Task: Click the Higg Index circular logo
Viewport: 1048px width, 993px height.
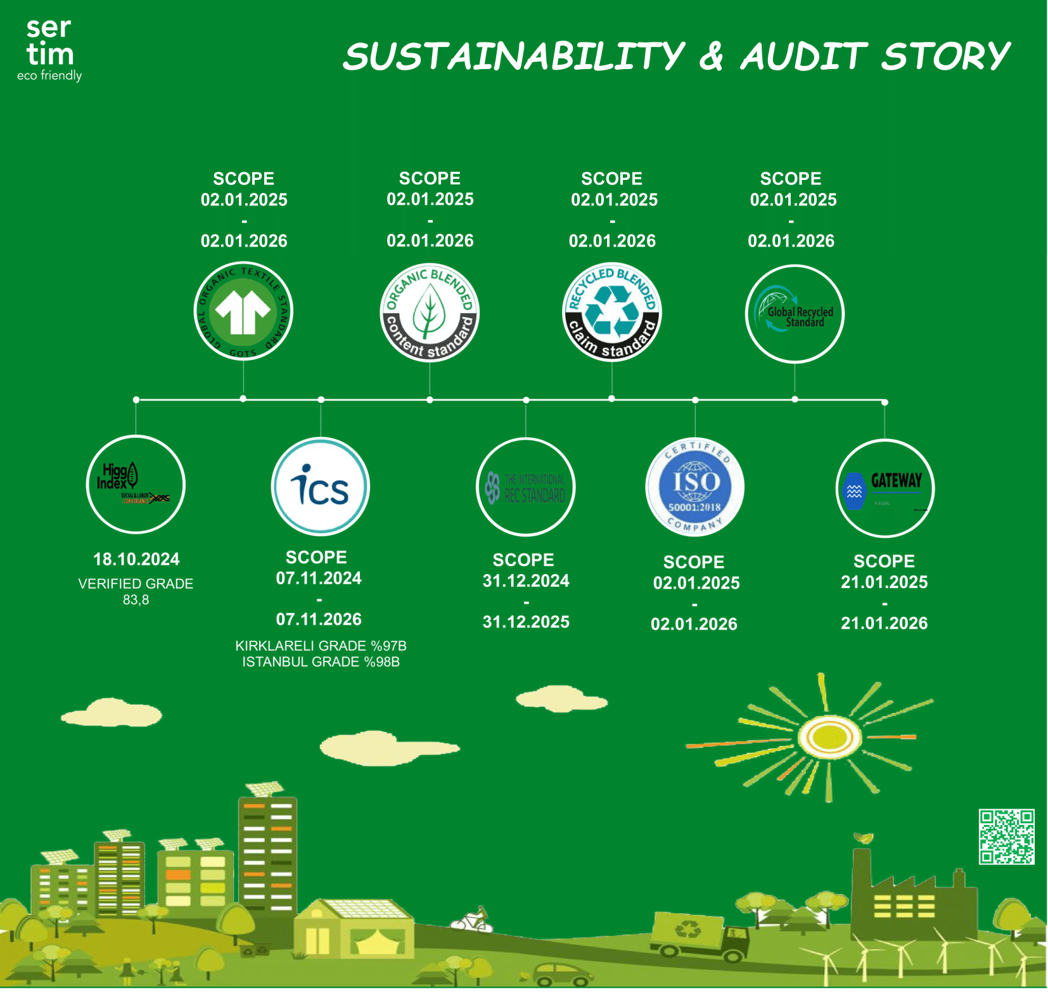Action: [x=136, y=485]
